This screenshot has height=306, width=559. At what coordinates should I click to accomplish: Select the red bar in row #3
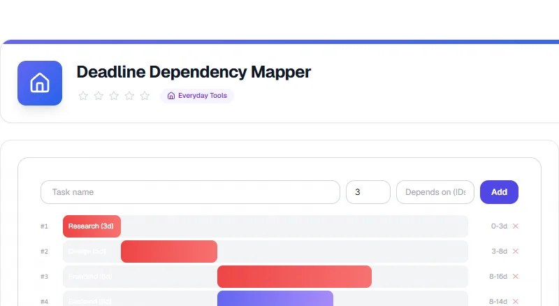pyautogui.click(x=294, y=277)
